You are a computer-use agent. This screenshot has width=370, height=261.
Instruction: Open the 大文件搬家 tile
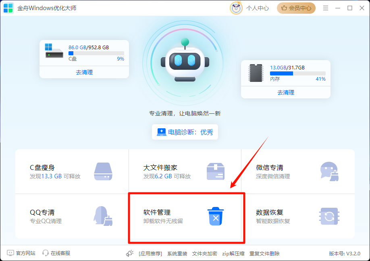point(185,171)
